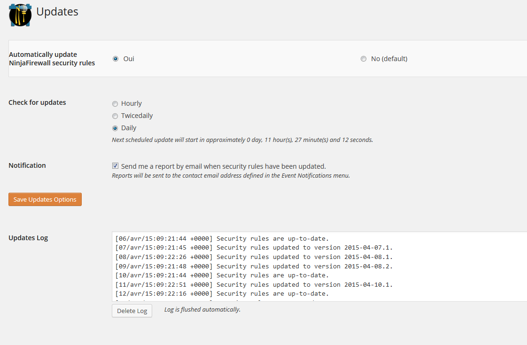This screenshot has height=345, width=527.
Task: Choose Daily update check frequency
Action: pyautogui.click(x=115, y=128)
